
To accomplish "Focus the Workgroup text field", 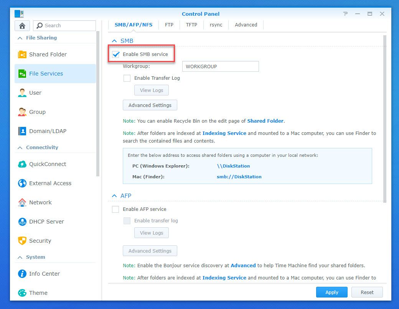I will [221, 66].
